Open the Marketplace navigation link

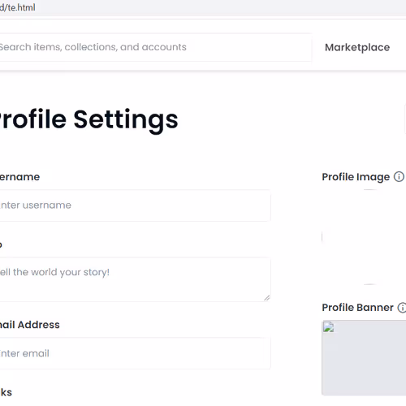(357, 47)
